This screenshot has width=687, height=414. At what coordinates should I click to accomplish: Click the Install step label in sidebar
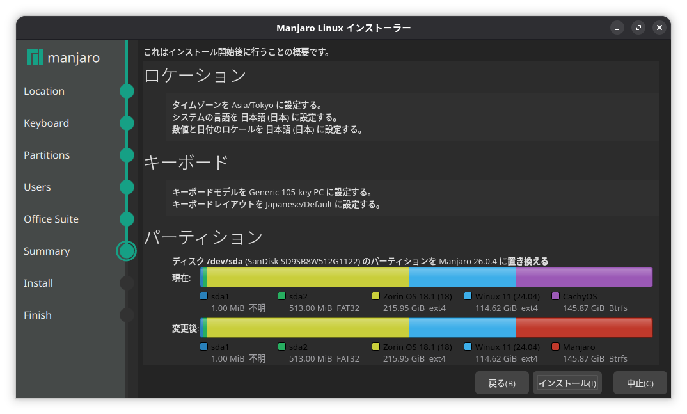38,283
